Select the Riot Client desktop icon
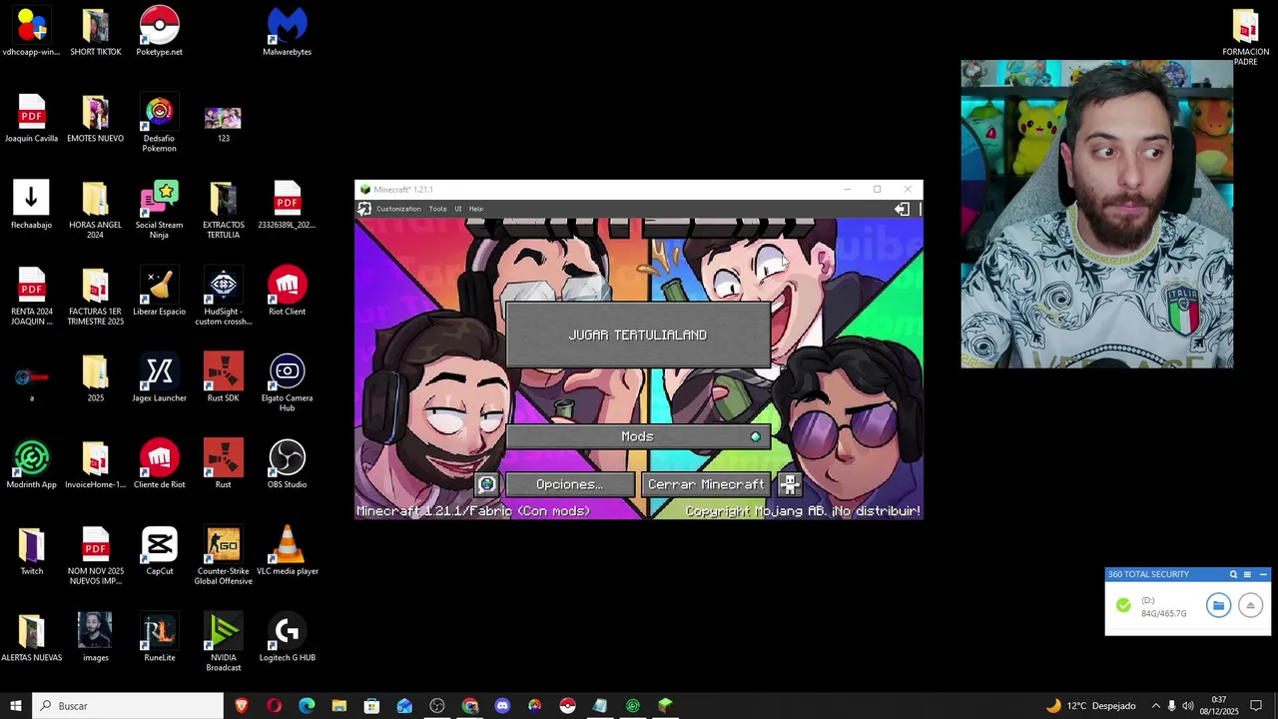The height and width of the screenshot is (719, 1278). click(287, 293)
